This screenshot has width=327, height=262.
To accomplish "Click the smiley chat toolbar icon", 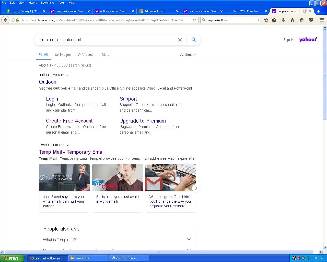I will 302,20.
